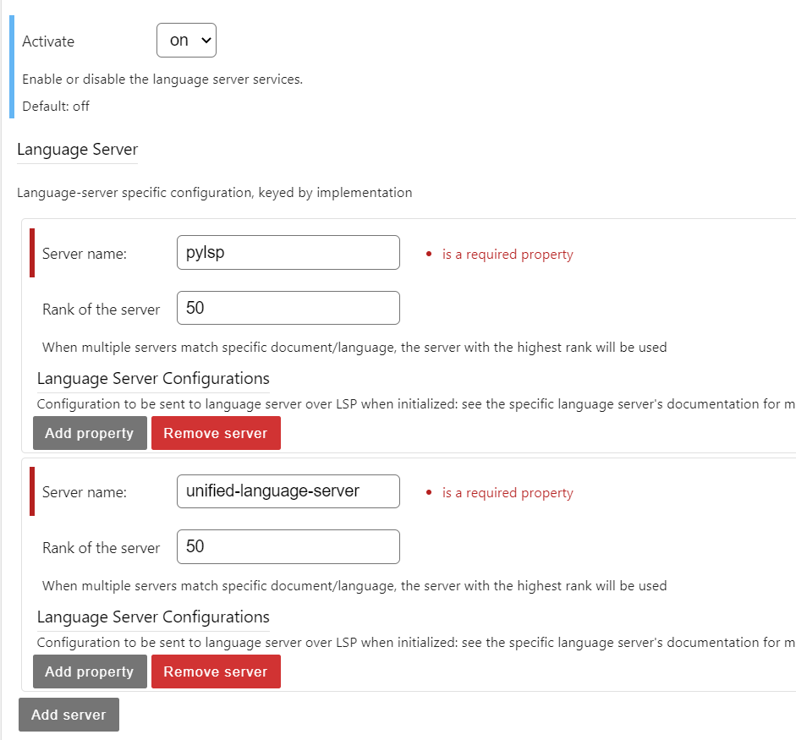Edit the unified-language-server name field
Viewport: 796px width, 740px height.
coord(288,491)
